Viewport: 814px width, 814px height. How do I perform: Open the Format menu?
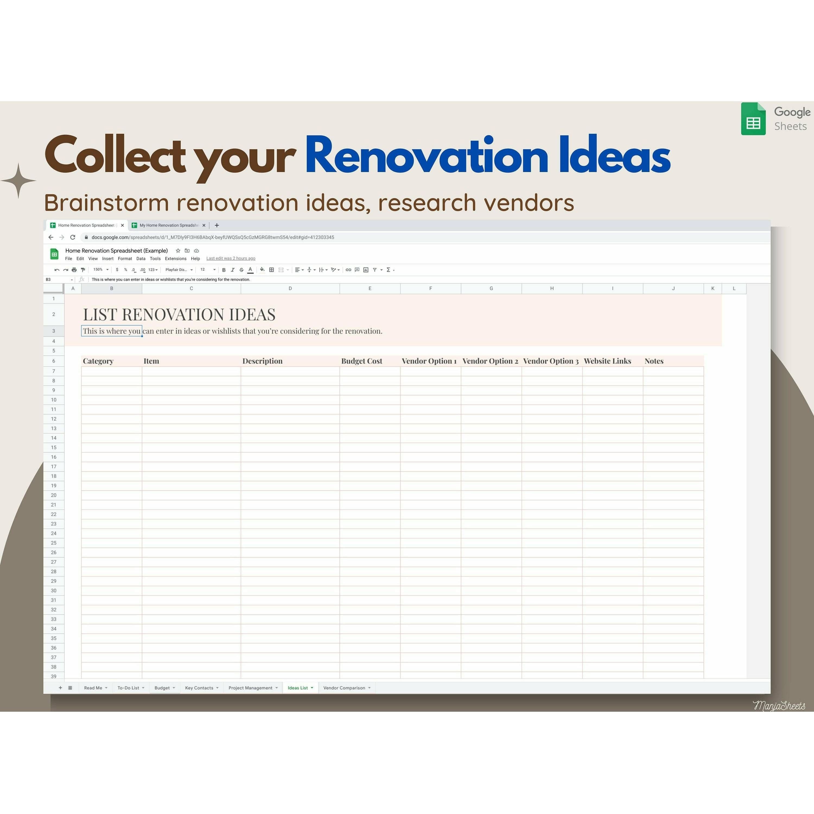click(x=125, y=259)
